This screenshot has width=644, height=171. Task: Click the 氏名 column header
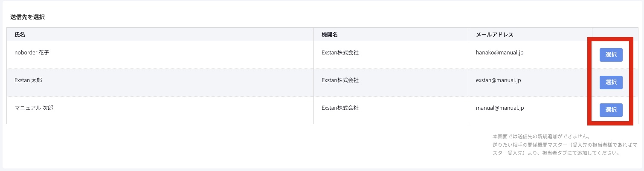[20, 34]
